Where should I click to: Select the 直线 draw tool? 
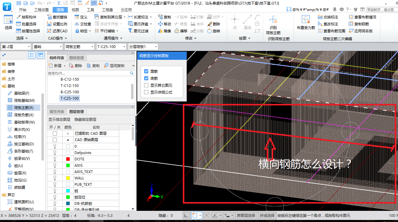point(247,23)
